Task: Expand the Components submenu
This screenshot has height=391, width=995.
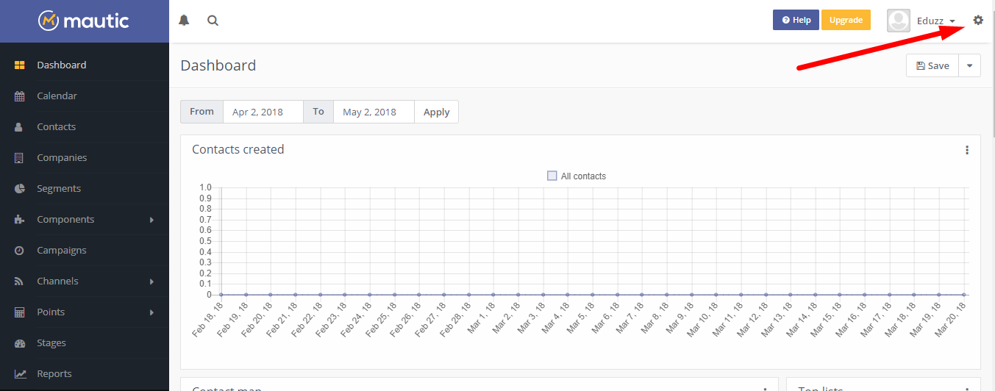Action: click(x=151, y=220)
